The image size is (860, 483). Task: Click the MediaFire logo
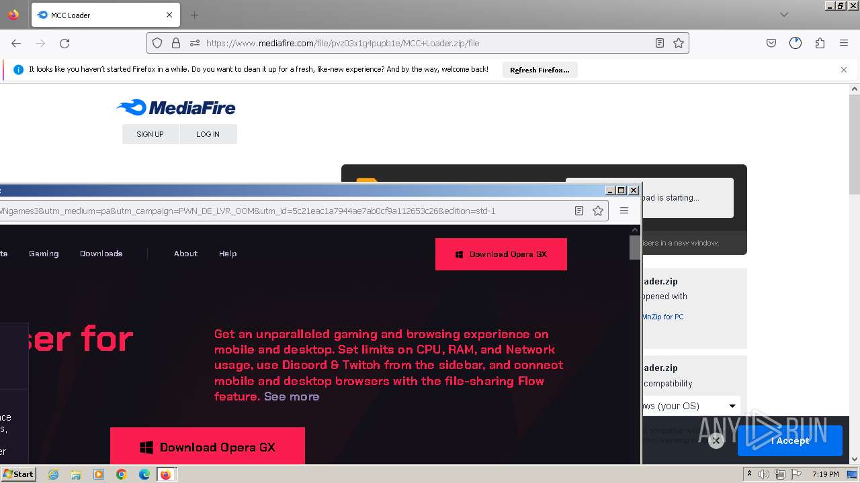[x=176, y=107]
